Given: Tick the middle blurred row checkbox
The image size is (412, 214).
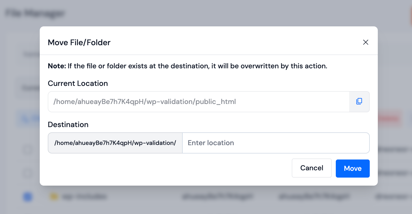Looking at the screenshot, I should point(28,173).
